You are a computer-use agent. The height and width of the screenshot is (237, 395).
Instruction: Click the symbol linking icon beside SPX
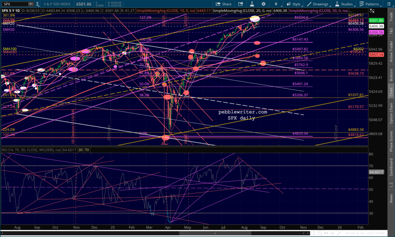point(37,4)
